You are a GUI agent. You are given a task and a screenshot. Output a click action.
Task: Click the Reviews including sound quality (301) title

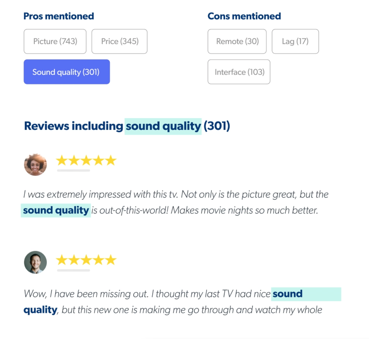click(x=127, y=126)
